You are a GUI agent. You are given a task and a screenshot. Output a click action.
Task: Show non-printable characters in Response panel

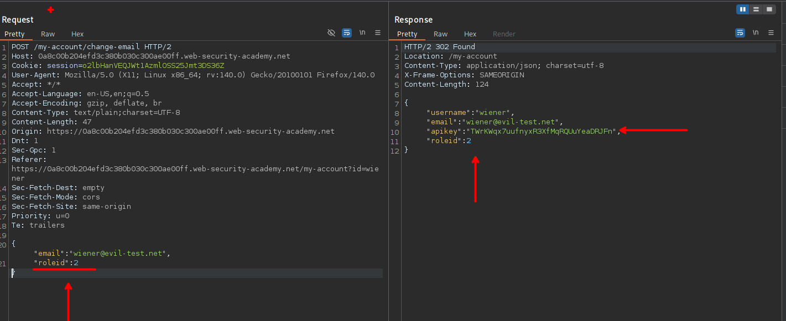pyautogui.click(x=756, y=33)
